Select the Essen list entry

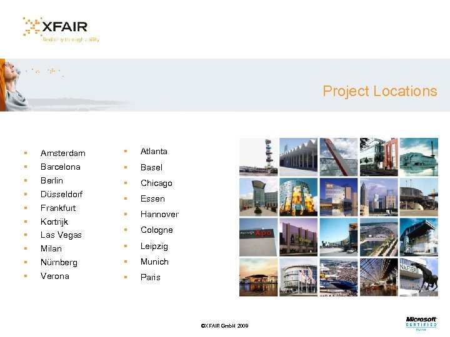pos(152,198)
